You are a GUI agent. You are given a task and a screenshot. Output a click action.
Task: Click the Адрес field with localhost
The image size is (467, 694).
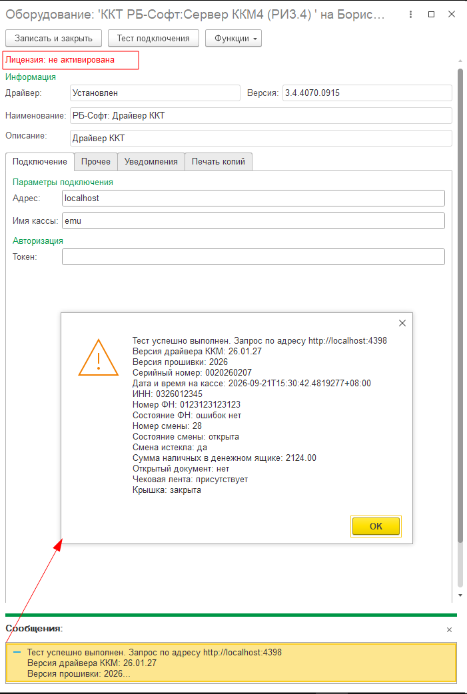pyautogui.click(x=253, y=198)
